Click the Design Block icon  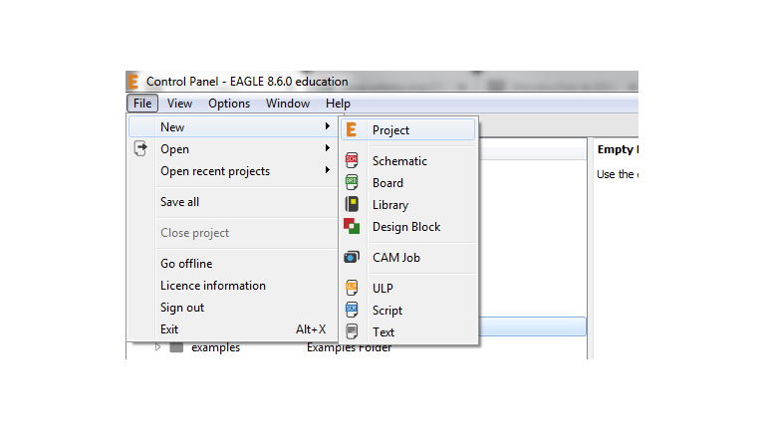[352, 227]
